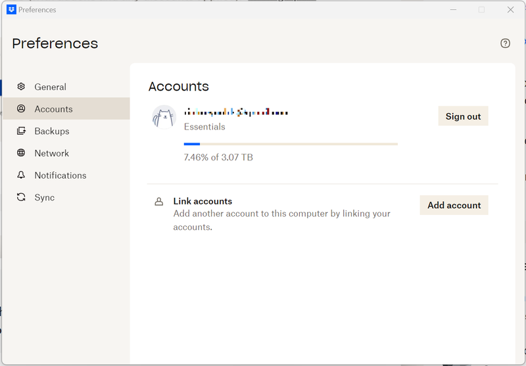This screenshot has width=526, height=366.
Task: Switch to the Backups settings tab
Action: (x=52, y=131)
